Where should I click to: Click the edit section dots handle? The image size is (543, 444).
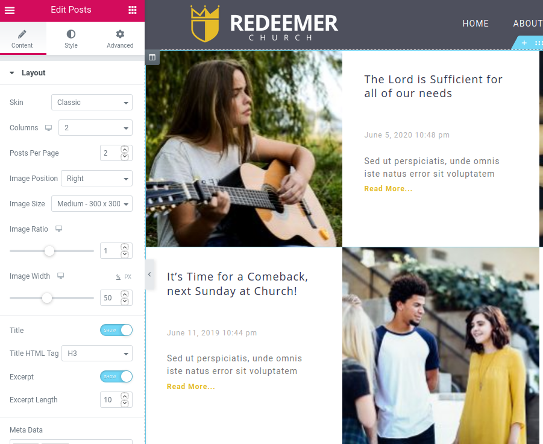[x=539, y=43]
